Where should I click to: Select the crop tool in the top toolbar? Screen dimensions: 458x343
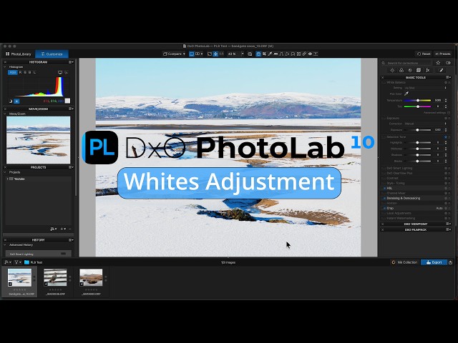pos(264,54)
